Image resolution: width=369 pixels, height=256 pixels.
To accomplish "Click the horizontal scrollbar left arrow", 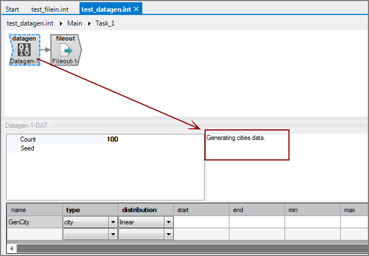I will [11, 248].
